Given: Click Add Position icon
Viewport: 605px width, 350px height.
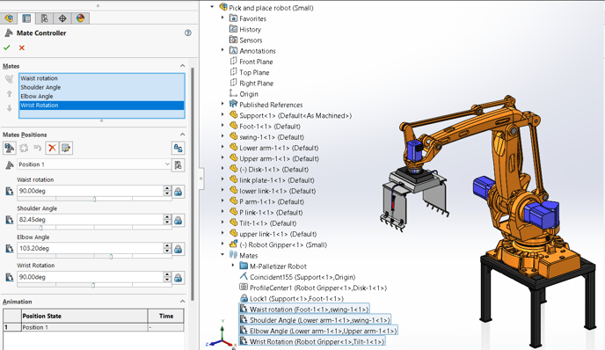Looking at the screenshot, I should coord(10,148).
